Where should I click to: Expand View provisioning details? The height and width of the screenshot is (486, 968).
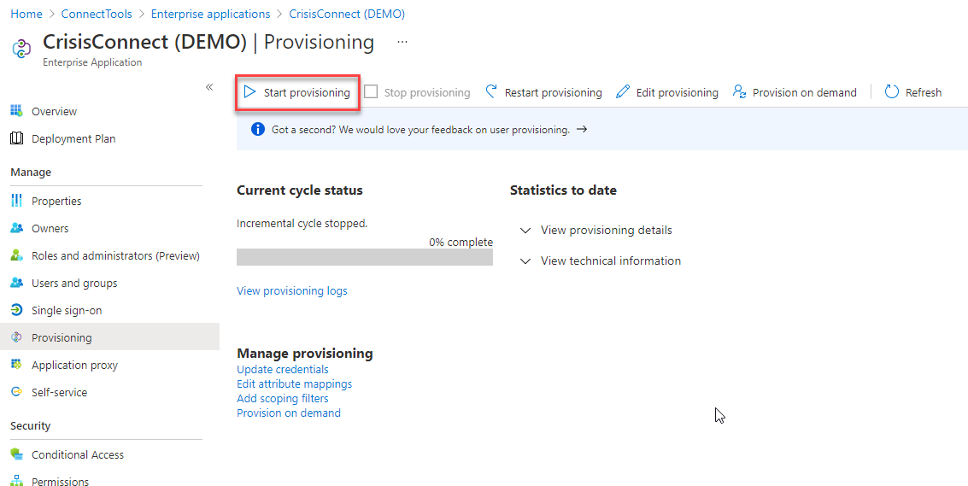pos(597,231)
